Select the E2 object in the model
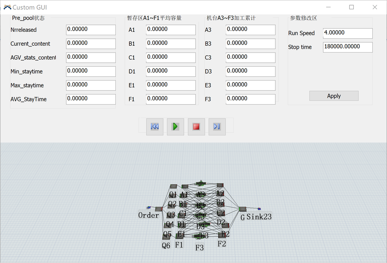Image resolution: width=387 pixels, height=263 pixels. click(225, 225)
